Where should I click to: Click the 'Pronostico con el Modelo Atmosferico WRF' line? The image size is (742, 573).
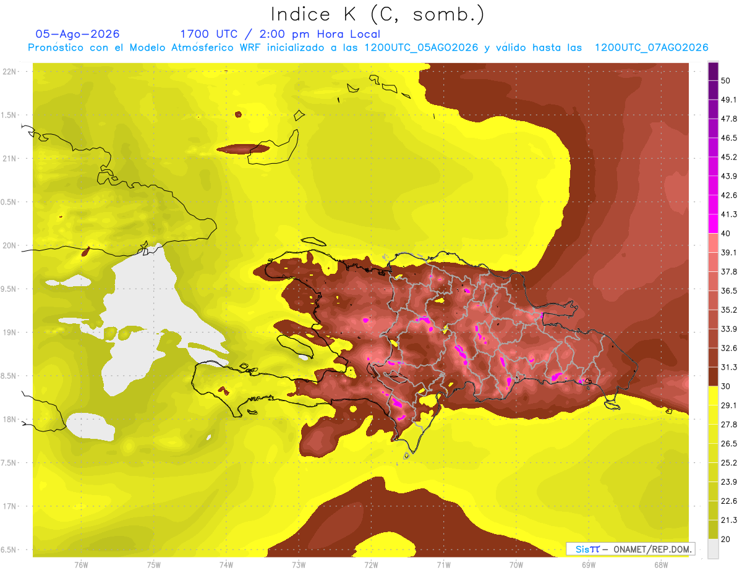[x=368, y=48]
